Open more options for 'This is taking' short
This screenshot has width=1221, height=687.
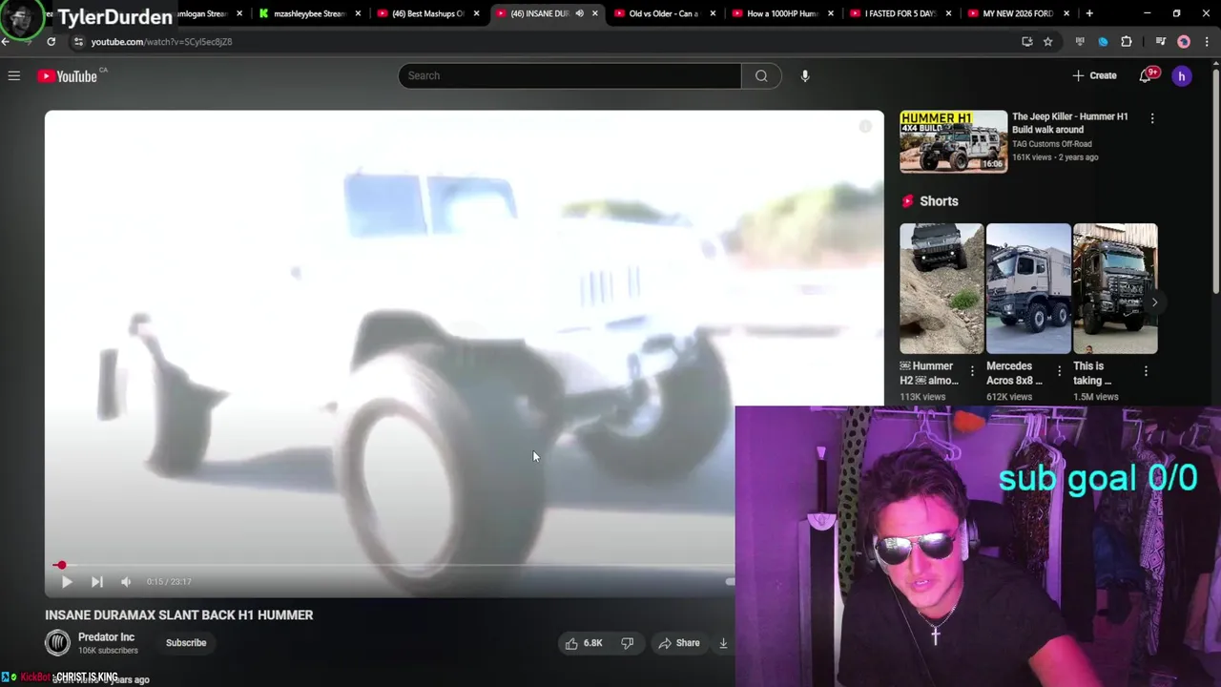coord(1146,371)
